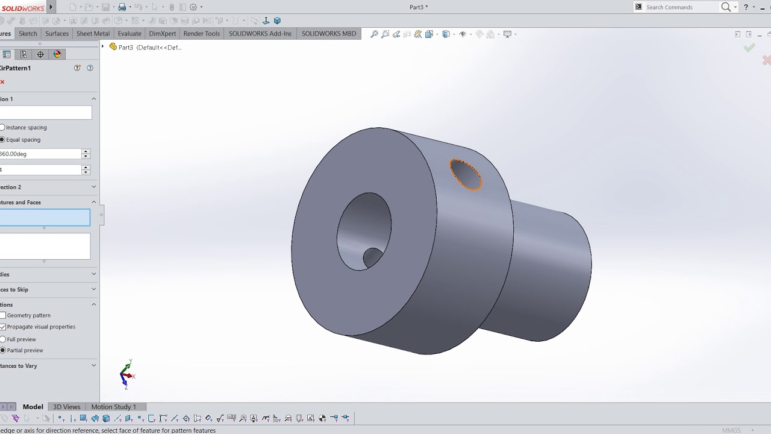Increase angle value with stepper arrows
The image size is (771, 434).
(x=86, y=151)
